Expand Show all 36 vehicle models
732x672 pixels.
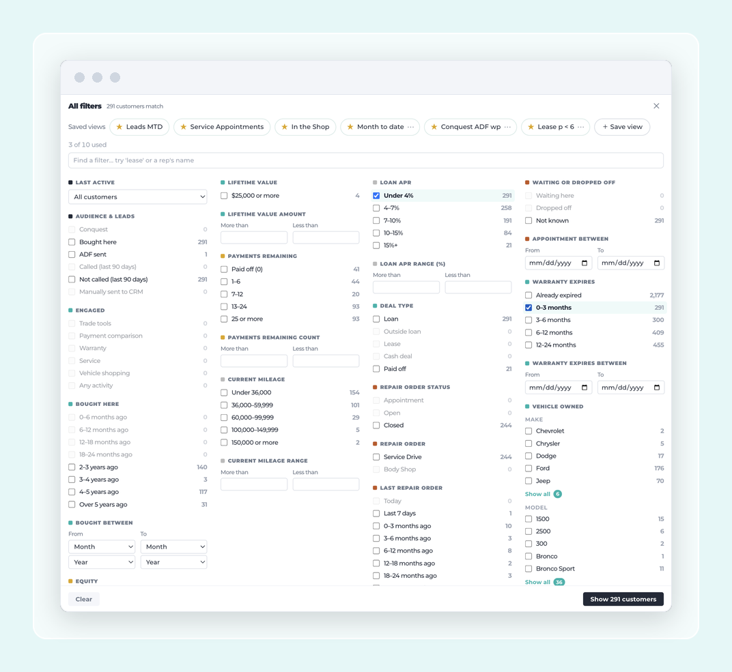click(544, 582)
